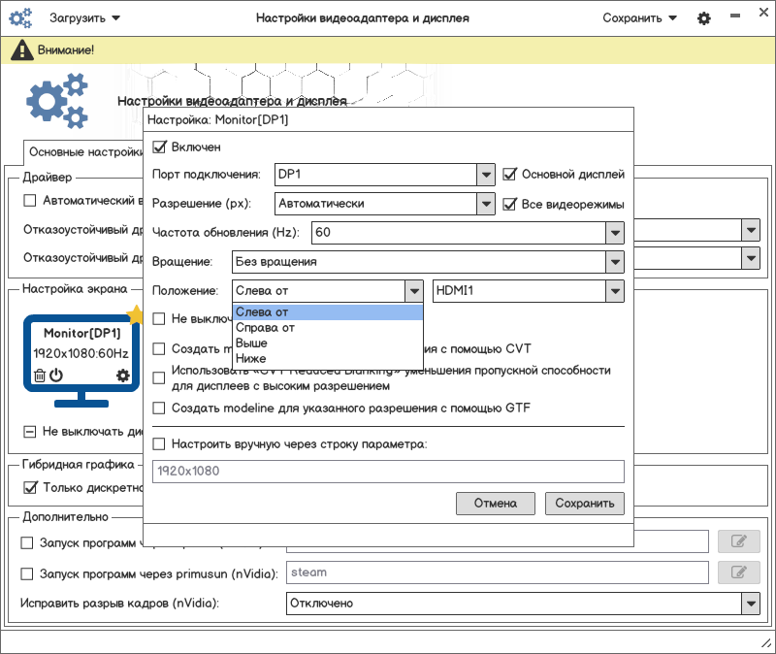Toggle Не выключать дисплей checkbox in main window

tap(30, 432)
